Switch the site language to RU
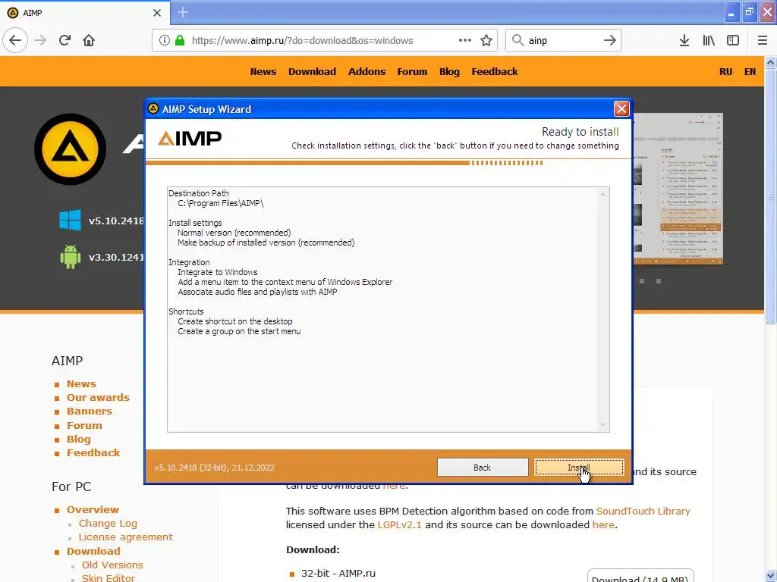This screenshot has width=777, height=582. coord(726,72)
